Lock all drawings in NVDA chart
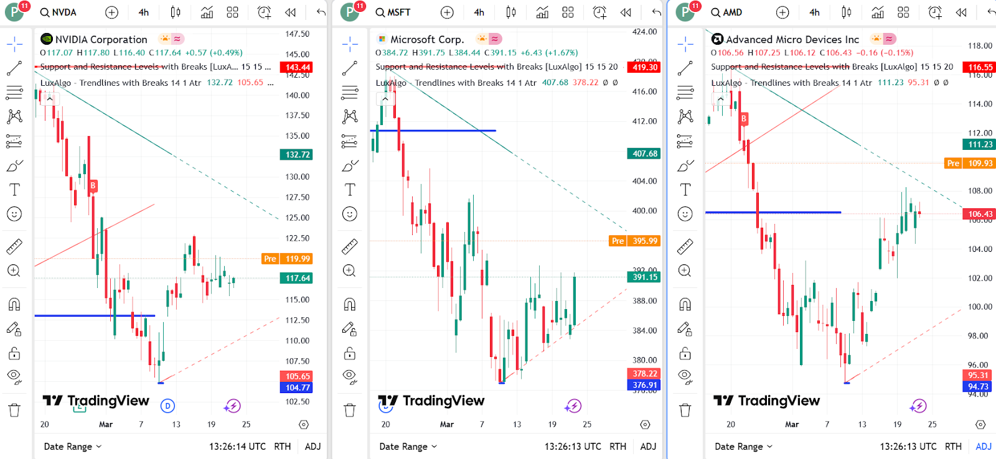The height and width of the screenshot is (459, 996). coord(14,353)
